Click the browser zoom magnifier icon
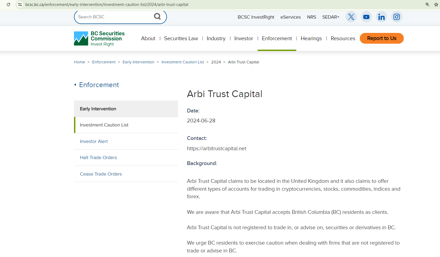The image size is (440, 257). click(427, 5)
